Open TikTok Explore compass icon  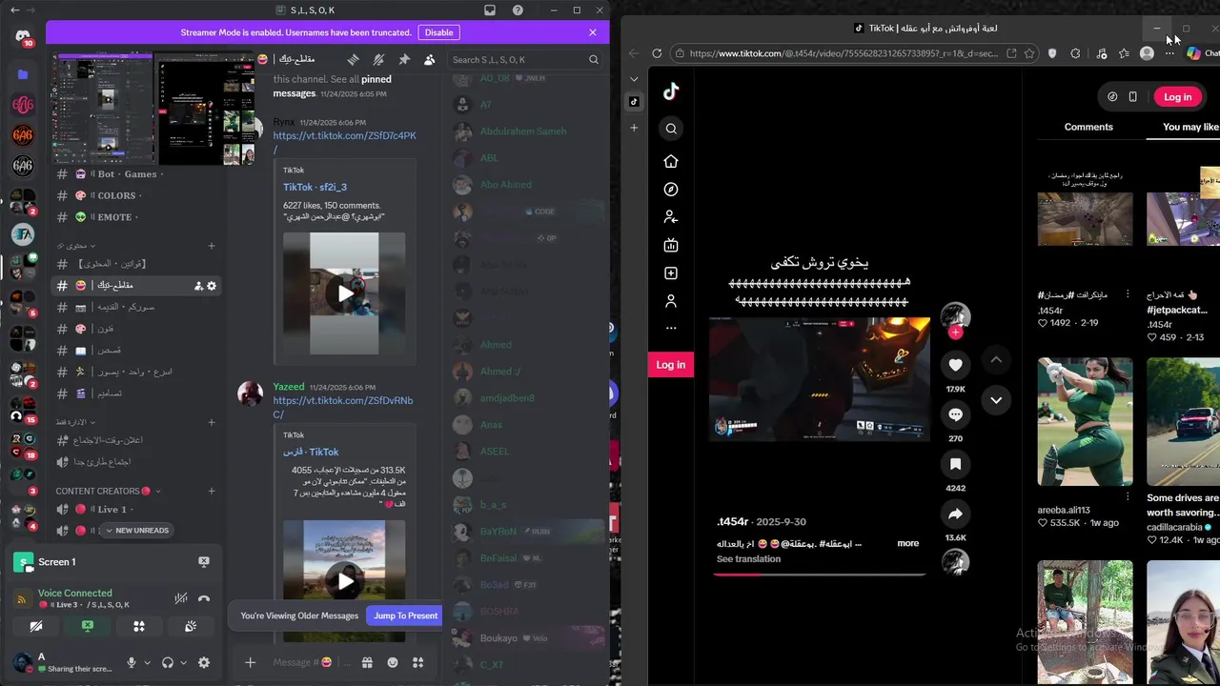671,190
